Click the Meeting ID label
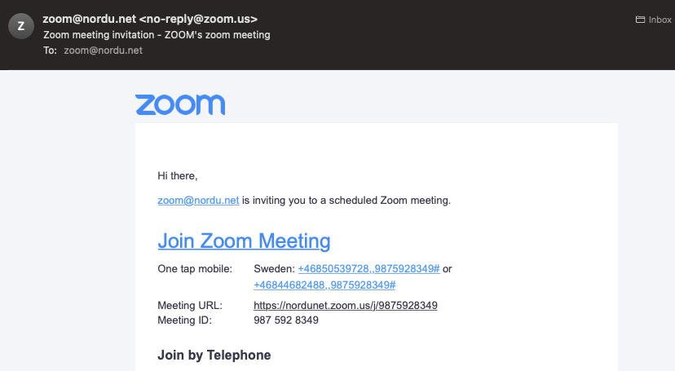 coord(185,320)
